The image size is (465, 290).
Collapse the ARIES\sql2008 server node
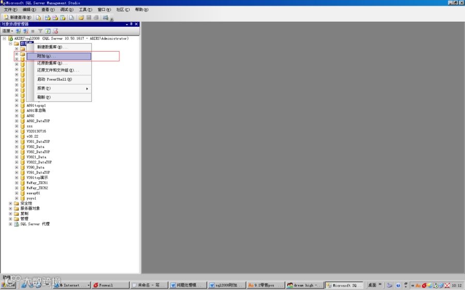[x=5, y=39]
